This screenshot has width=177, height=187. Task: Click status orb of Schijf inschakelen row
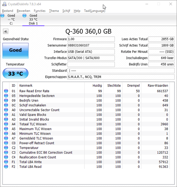click(x=6, y=105)
